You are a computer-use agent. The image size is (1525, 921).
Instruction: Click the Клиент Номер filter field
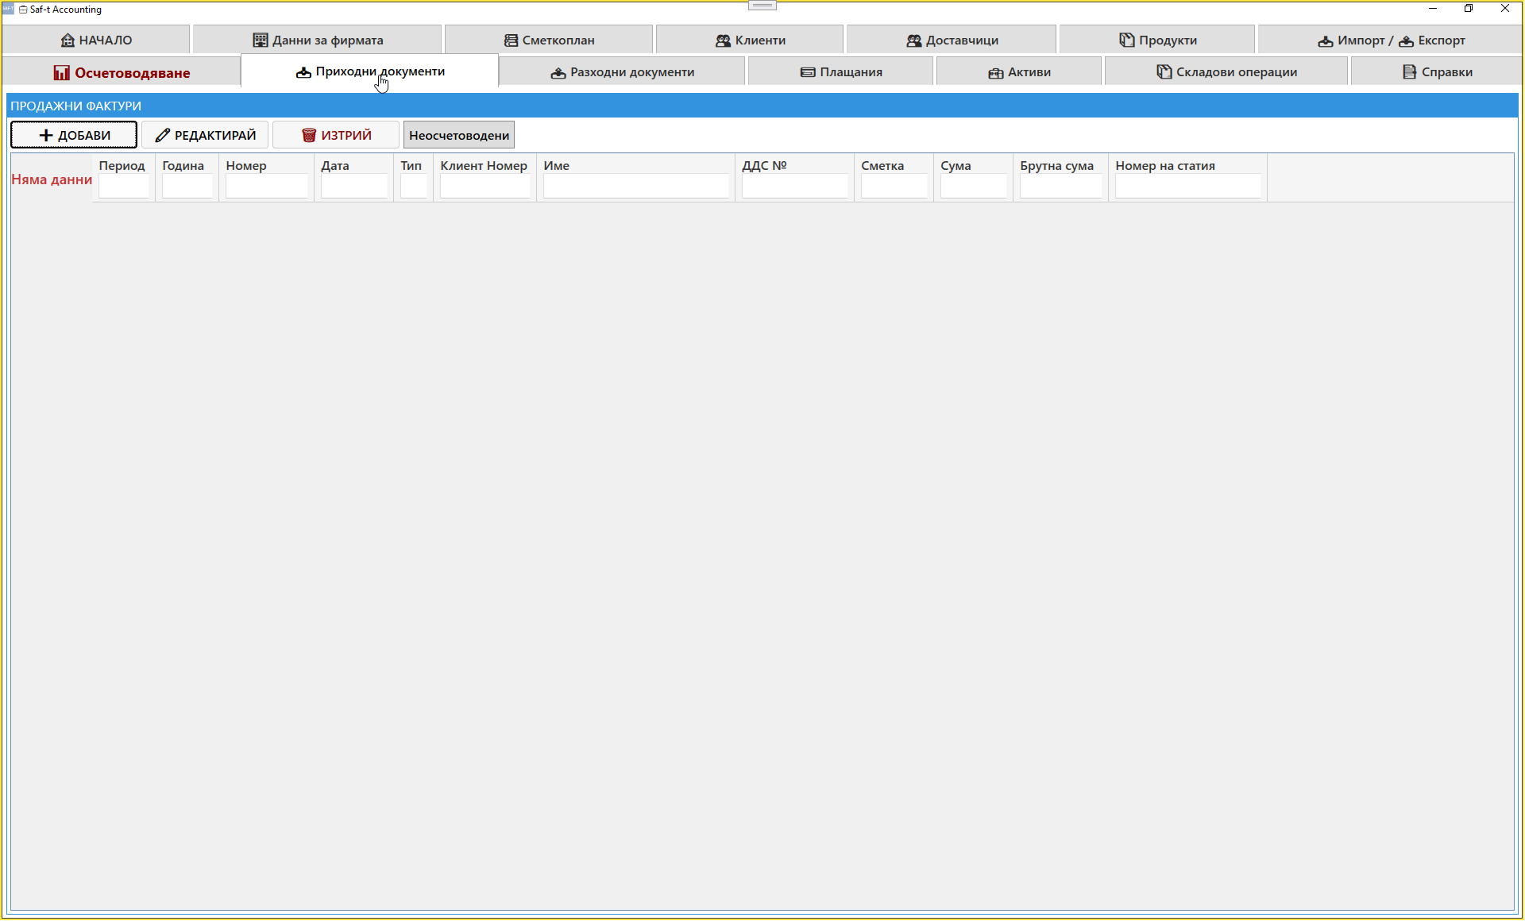485,187
